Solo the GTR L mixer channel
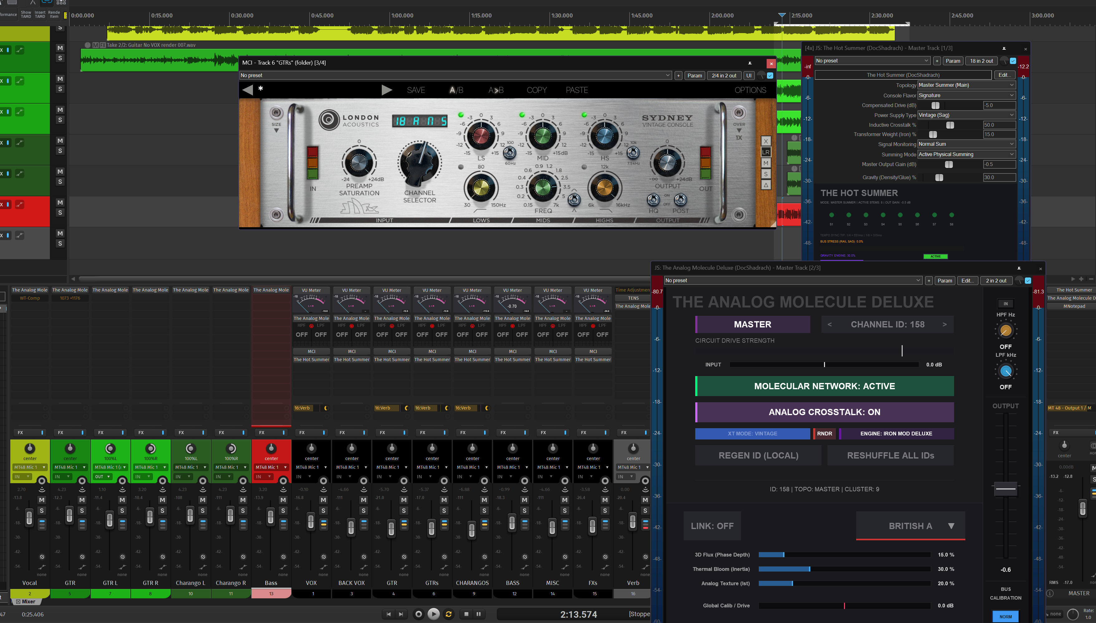Image resolution: width=1096 pixels, height=623 pixels. (122, 510)
